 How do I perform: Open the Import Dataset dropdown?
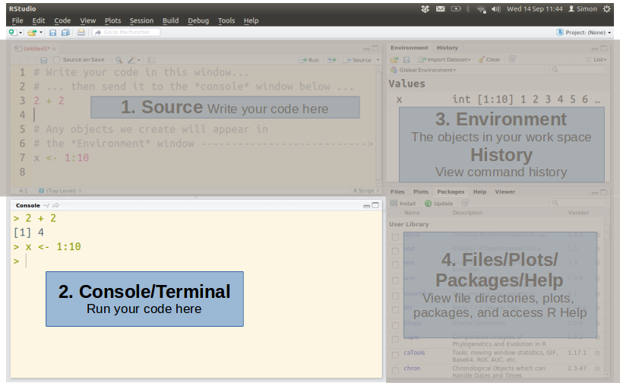click(x=444, y=59)
